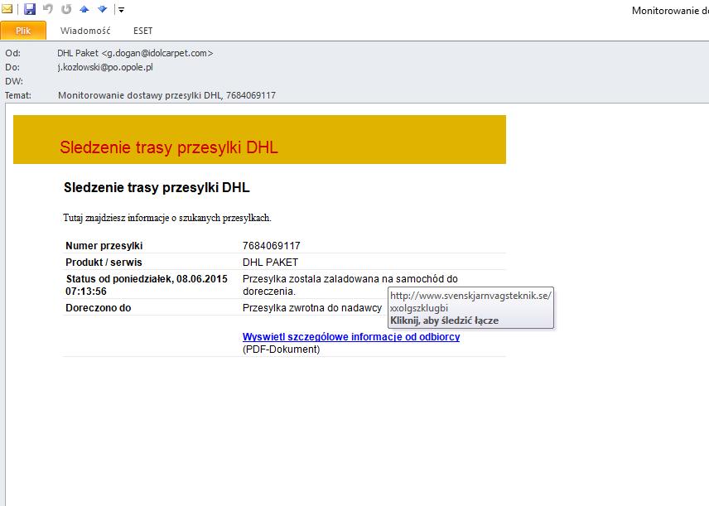Click the Do: header label
Image resolution: width=709 pixels, height=506 pixels.
(12, 67)
